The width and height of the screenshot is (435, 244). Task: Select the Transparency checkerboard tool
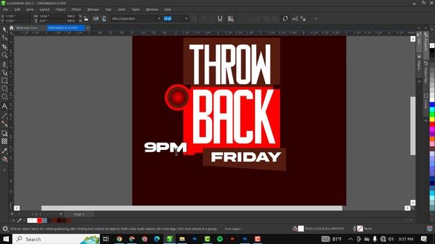click(5, 142)
